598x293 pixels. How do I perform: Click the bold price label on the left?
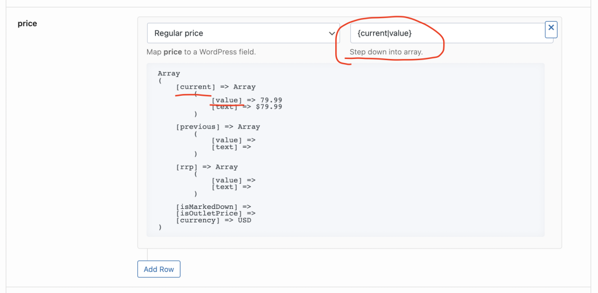(27, 24)
